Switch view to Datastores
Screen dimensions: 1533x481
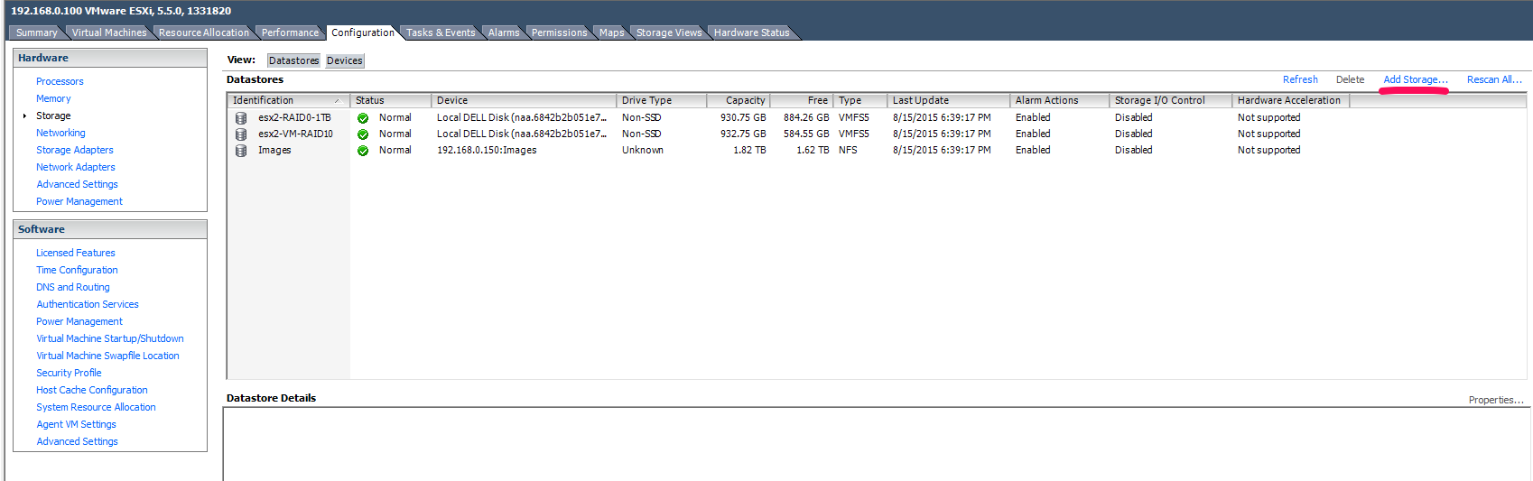click(293, 60)
